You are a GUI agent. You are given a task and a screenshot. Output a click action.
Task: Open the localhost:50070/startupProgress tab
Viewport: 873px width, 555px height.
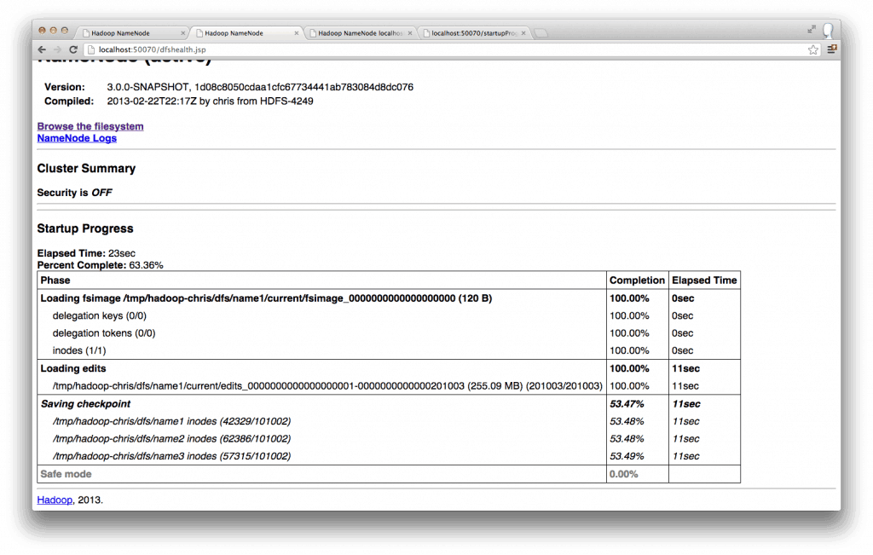click(472, 33)
